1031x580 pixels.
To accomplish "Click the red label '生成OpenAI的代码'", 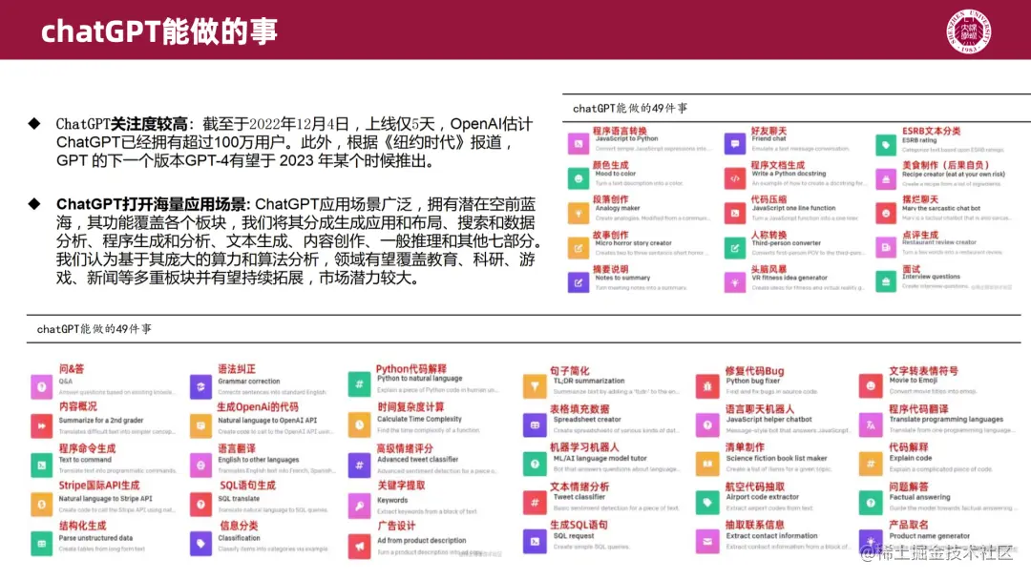I will tap(258, 407).
